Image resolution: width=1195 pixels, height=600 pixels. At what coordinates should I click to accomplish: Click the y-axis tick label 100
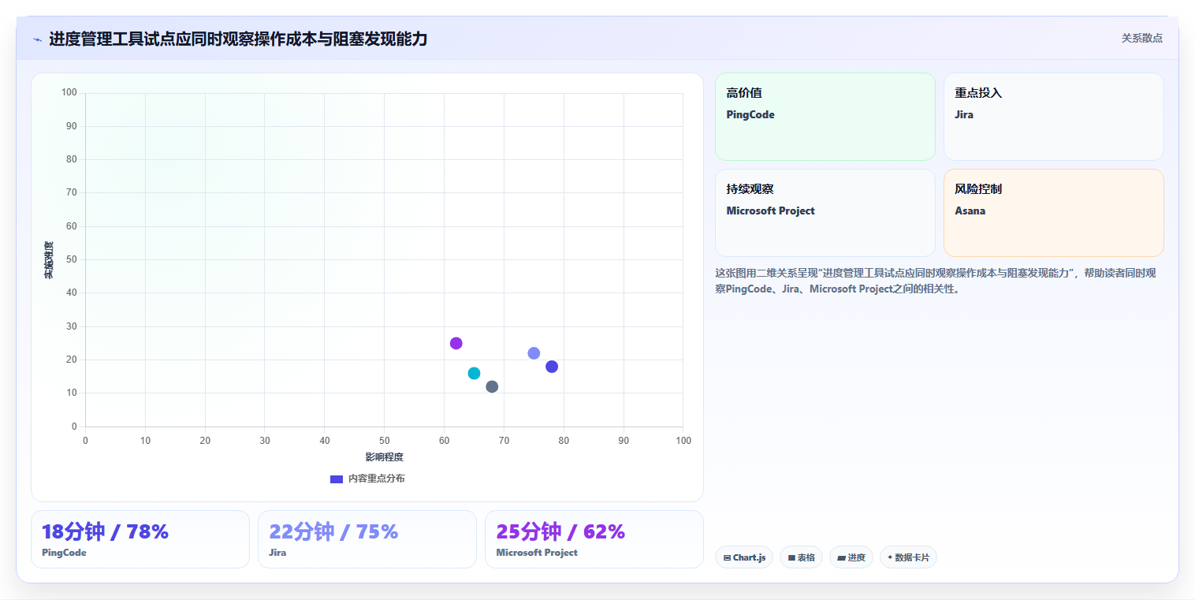click(x=69, y=93)
